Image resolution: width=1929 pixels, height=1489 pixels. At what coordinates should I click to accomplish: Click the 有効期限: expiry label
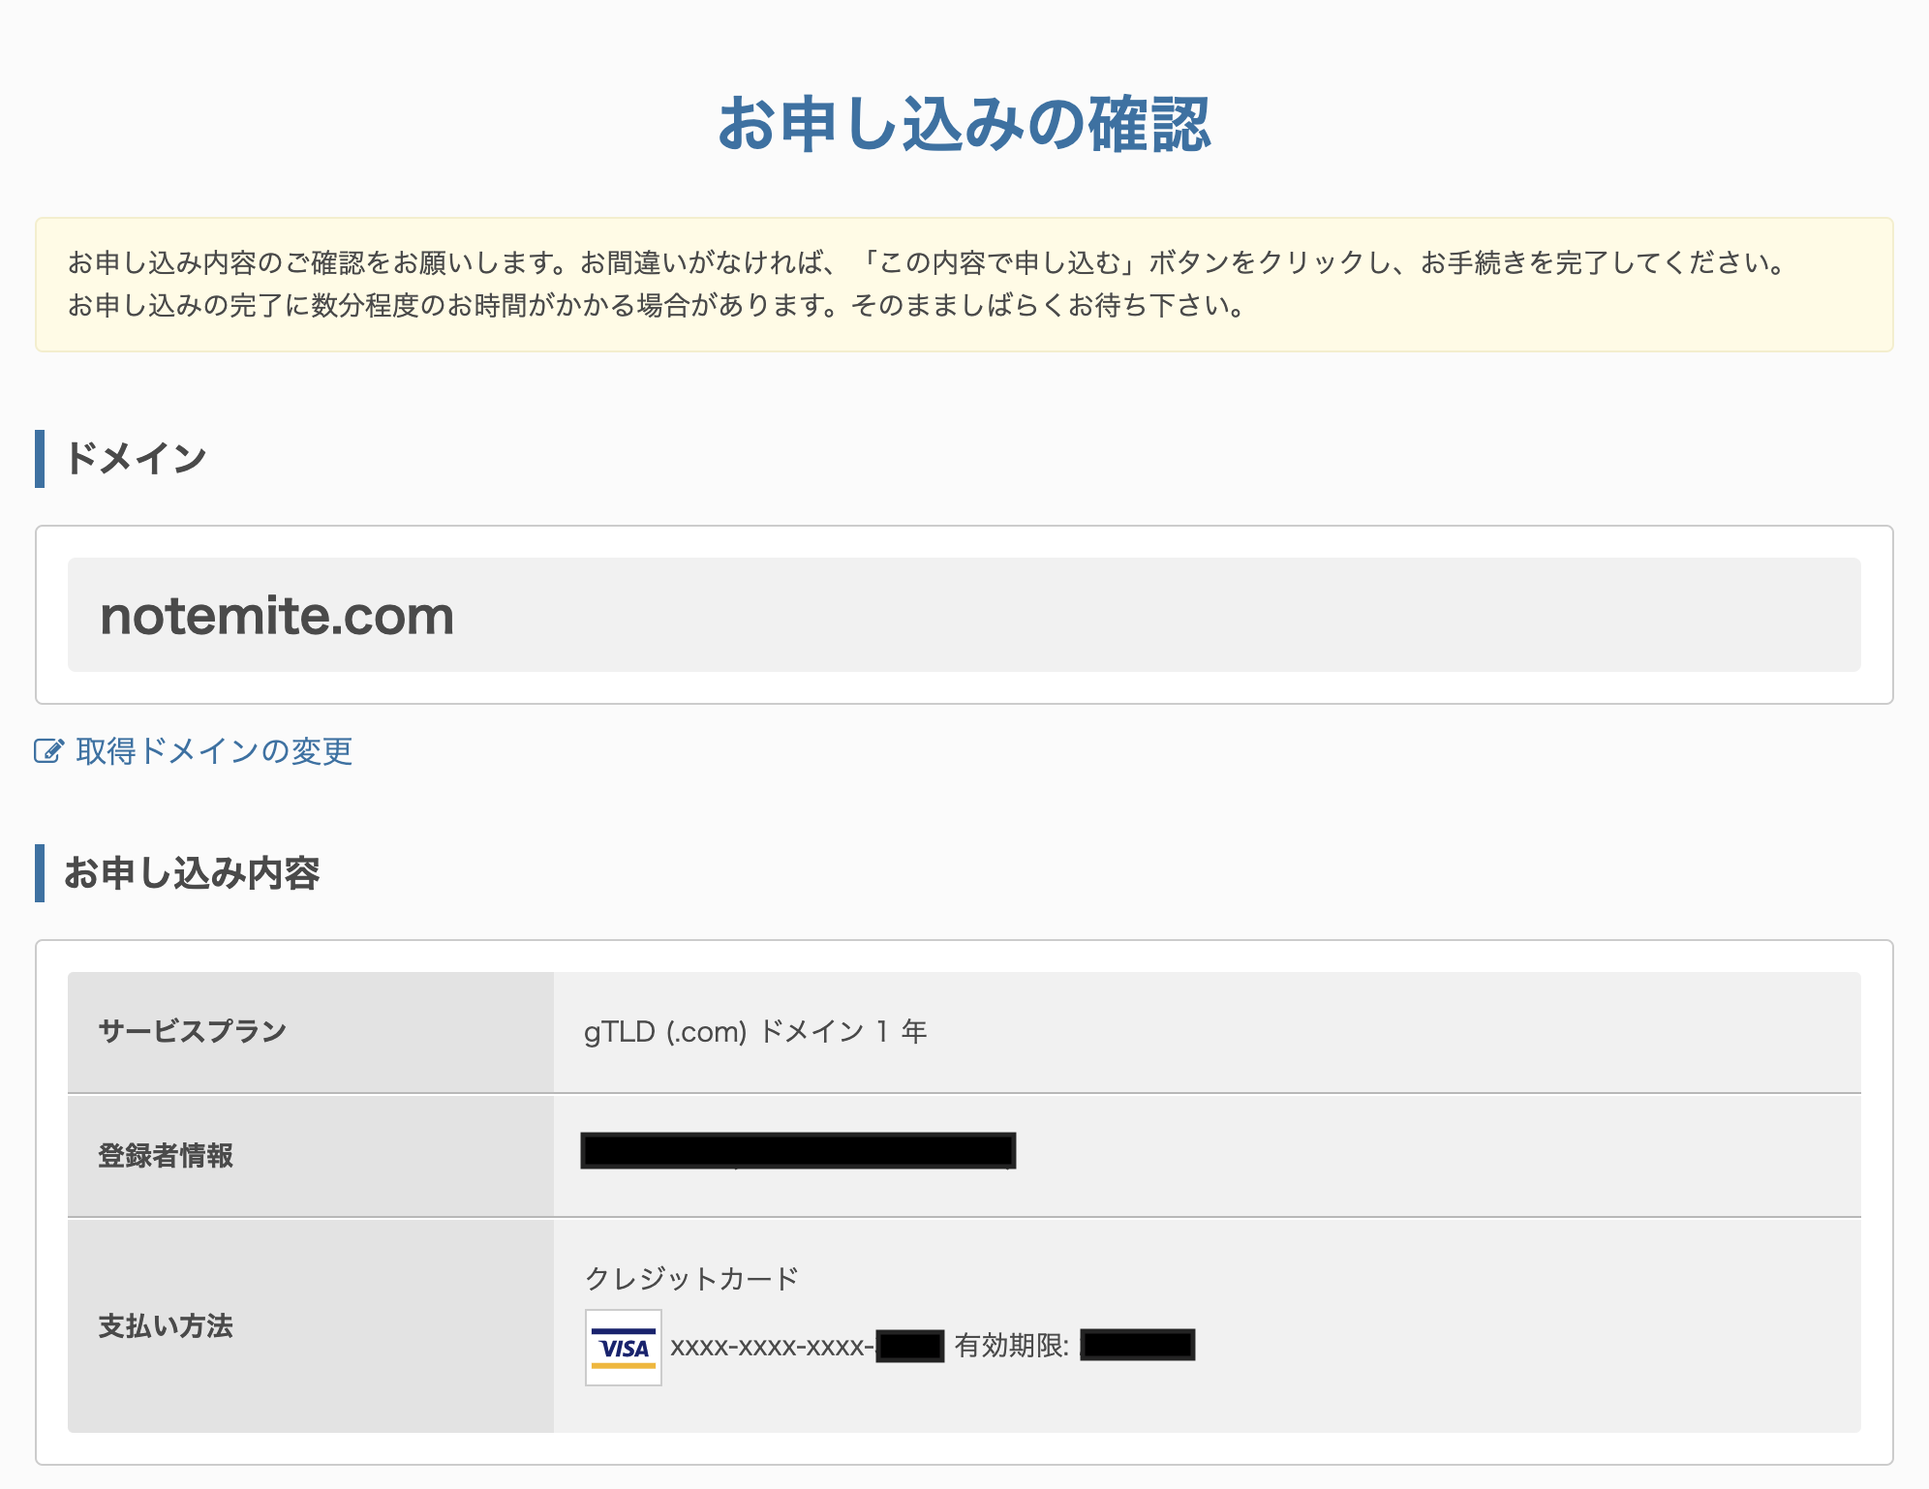point(1012,1346)
